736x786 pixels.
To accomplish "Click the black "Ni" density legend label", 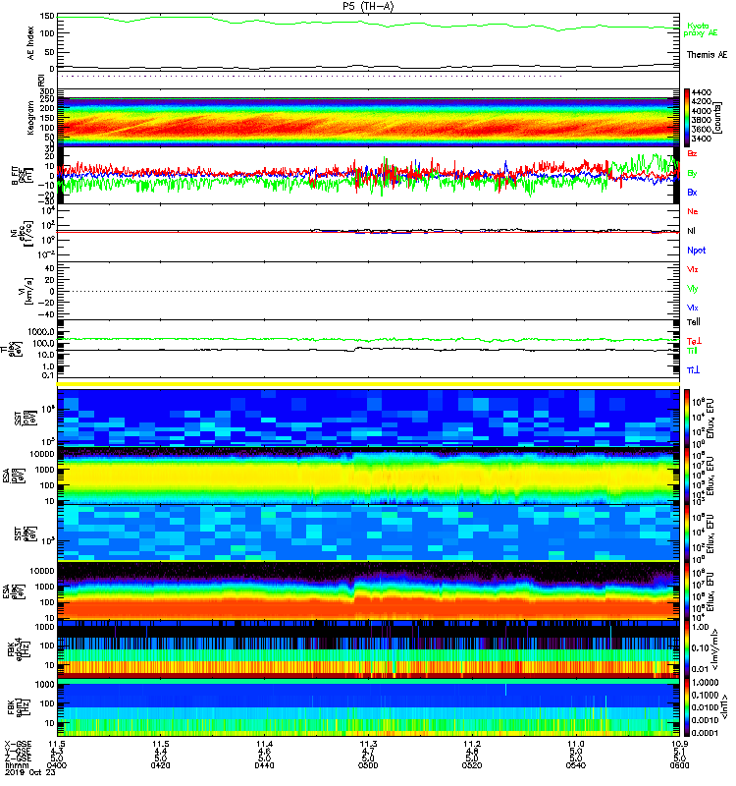I will pyautogui.click(x=691, y=231).
